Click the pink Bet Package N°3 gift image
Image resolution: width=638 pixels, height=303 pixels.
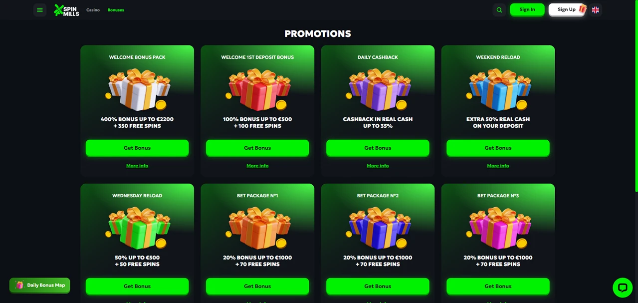(498, 228)
